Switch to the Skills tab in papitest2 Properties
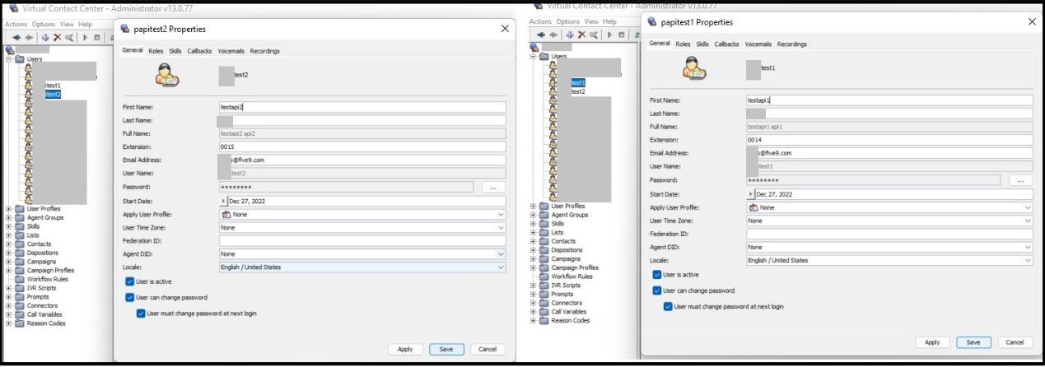The height and width of the screenshot is (367, 1045). coord(175,51)
